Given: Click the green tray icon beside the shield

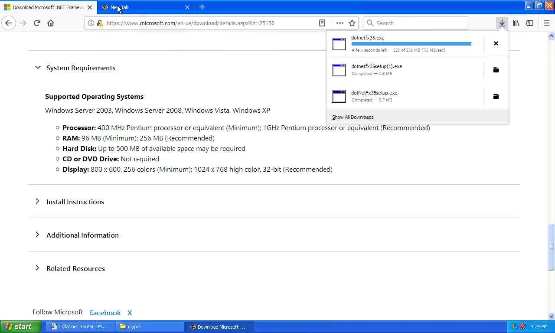Looking at the screenshot, I should (515, 326).
